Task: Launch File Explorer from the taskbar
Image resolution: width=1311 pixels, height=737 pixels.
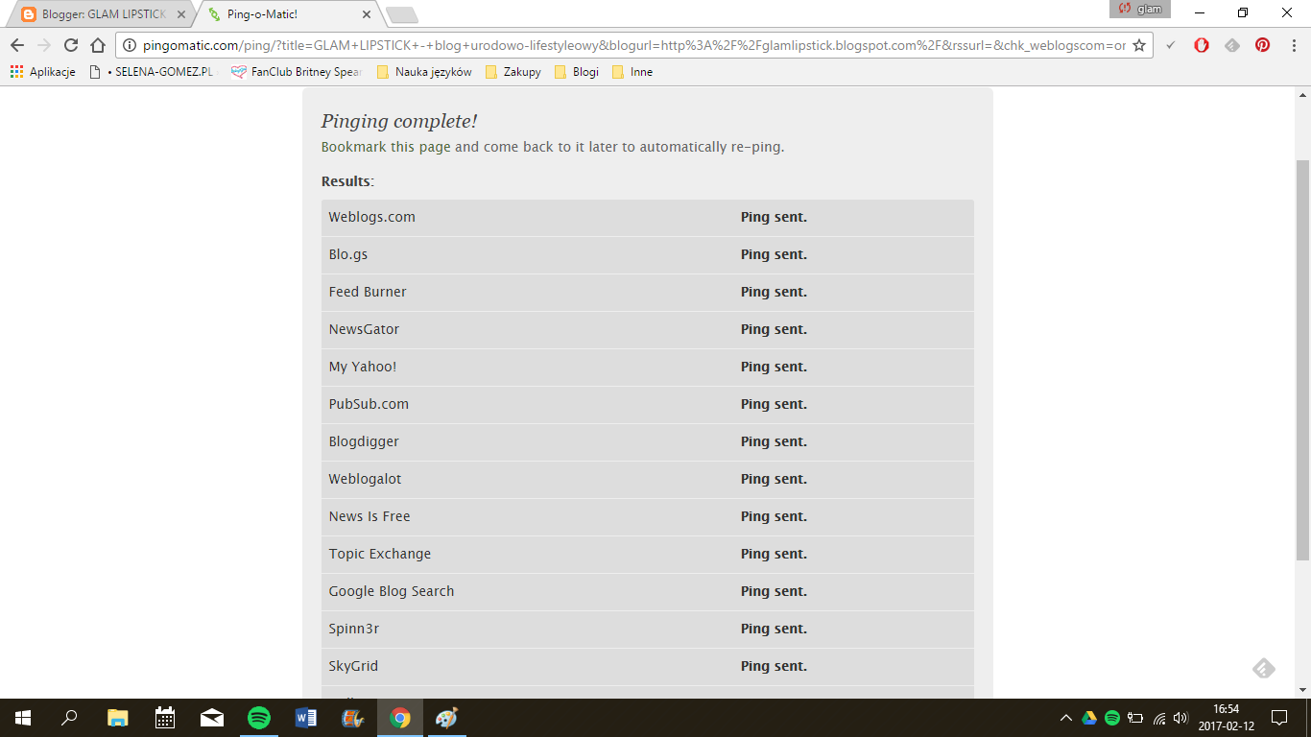Action: (x=117, y=718)
